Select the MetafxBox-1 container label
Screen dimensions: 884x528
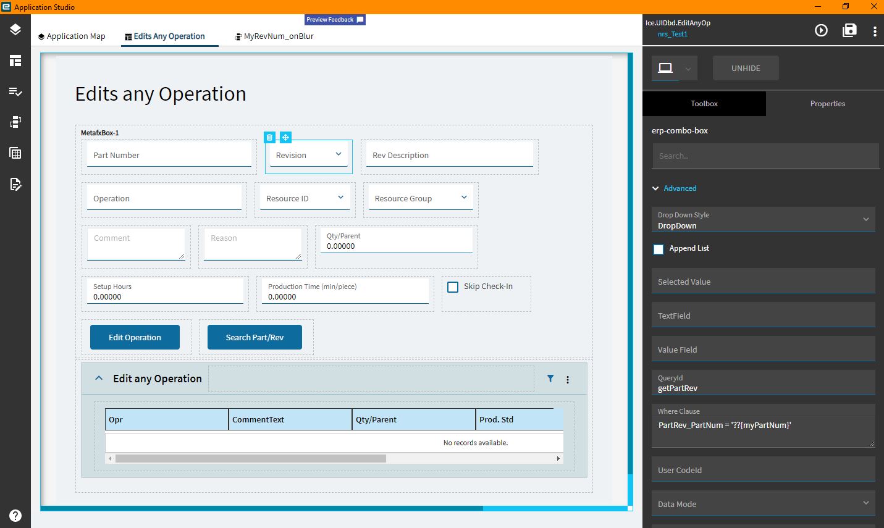(x=100, y=133)
